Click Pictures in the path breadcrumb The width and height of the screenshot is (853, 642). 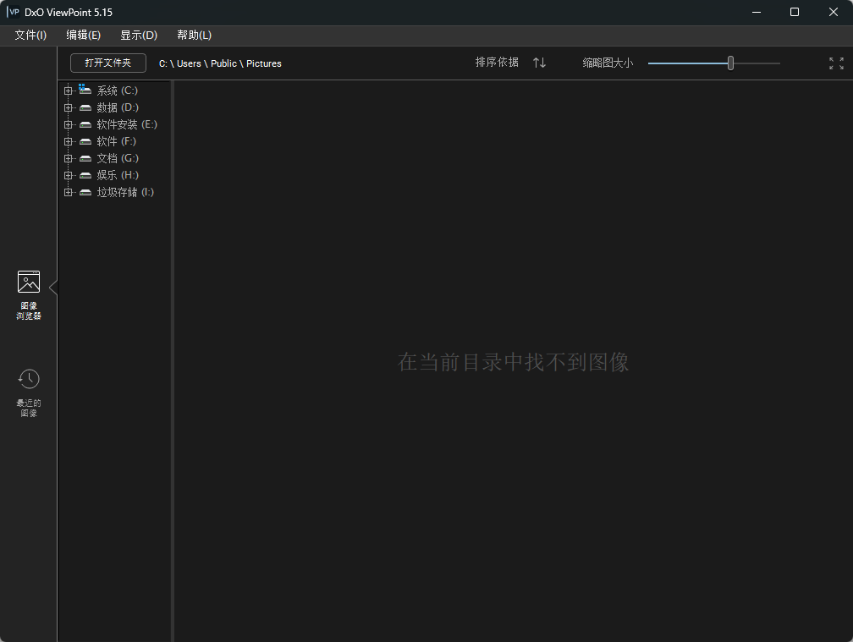pos(264,63)
